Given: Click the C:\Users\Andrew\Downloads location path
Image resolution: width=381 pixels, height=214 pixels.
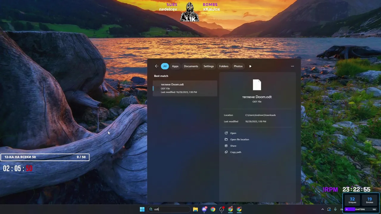Looking at the screenshot, I should tap(260, 115).
